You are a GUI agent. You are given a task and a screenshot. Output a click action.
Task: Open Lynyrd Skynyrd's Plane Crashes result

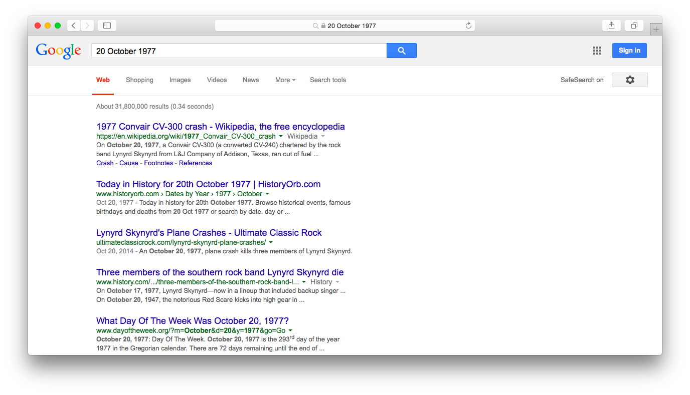[x=209, y=233]
